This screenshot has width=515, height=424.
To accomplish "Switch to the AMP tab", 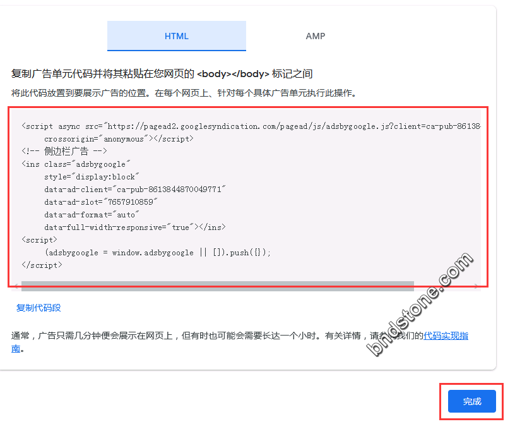I will (x=316, y=36).
